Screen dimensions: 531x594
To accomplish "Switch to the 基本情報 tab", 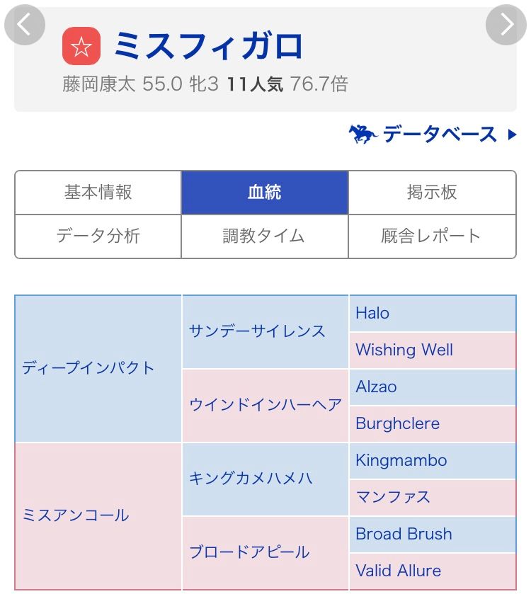I will point(98,193).
